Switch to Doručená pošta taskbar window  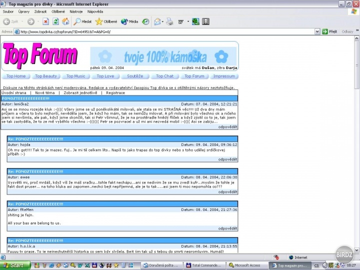(162, 265)
